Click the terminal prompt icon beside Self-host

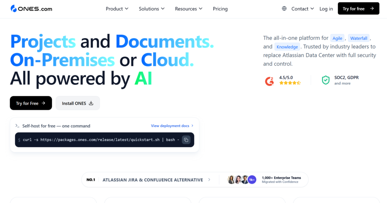tap(17, 126)
